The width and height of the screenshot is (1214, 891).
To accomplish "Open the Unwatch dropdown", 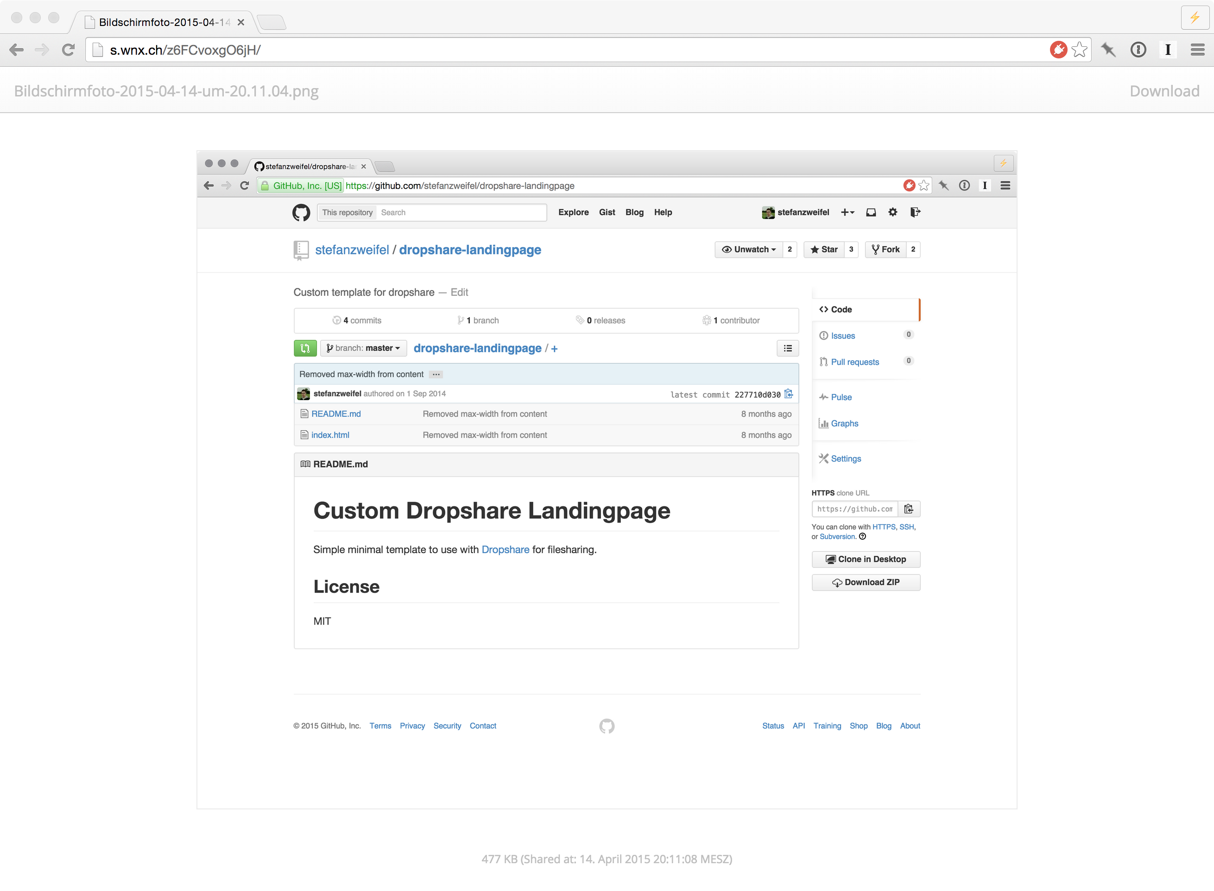I will point(749,250).
